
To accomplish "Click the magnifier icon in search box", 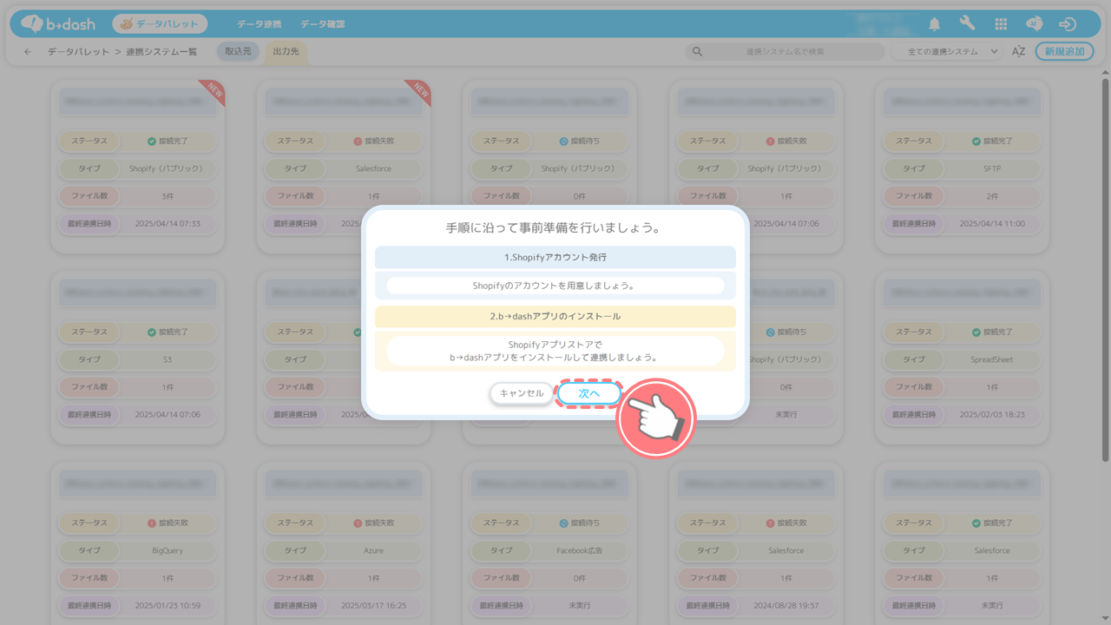I will (697, 52).
